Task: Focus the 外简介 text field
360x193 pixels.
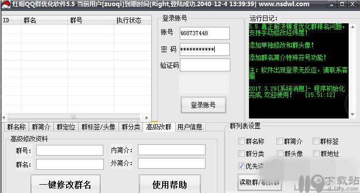Action: [x=171, y=164]
